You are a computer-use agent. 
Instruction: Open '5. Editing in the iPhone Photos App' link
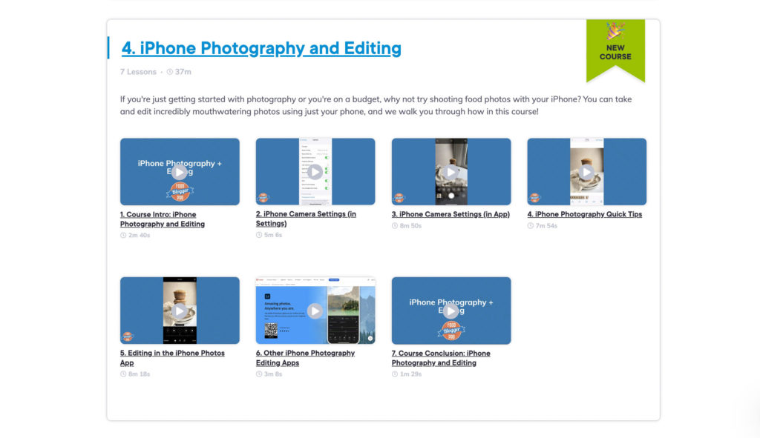172,358
